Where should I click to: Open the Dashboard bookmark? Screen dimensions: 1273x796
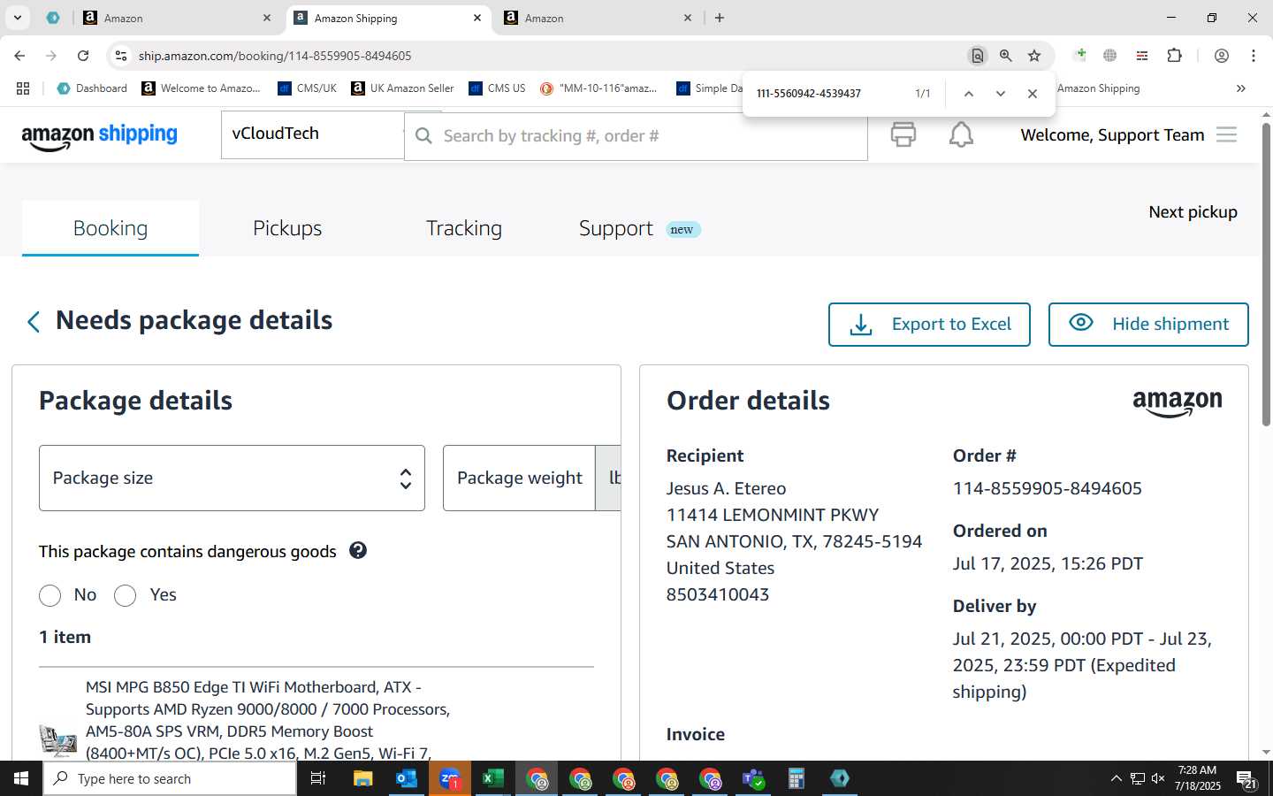pos(92,88)
